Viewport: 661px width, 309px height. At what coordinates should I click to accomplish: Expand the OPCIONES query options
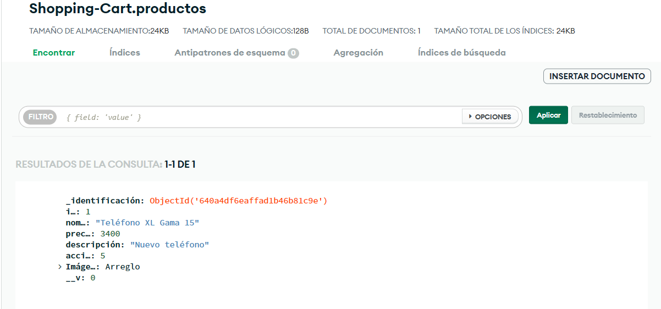(490, 117)
